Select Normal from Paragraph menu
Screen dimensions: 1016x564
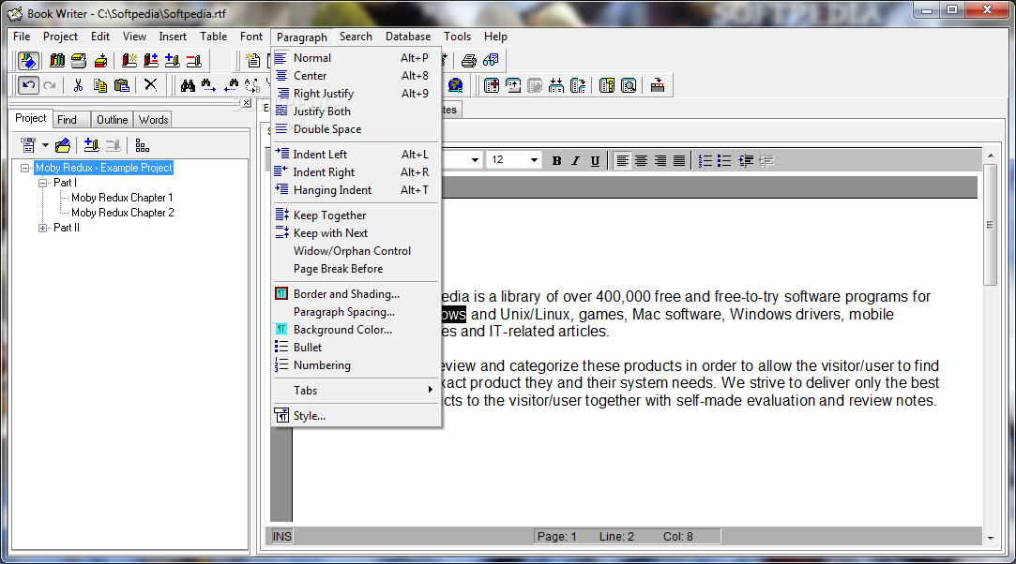355,57
